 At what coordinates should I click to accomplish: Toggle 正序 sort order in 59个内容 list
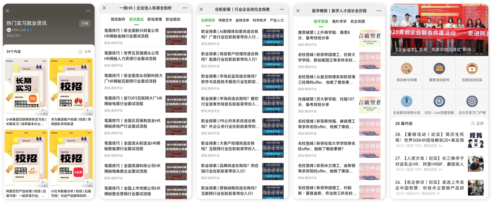click(x=85, y=52)
